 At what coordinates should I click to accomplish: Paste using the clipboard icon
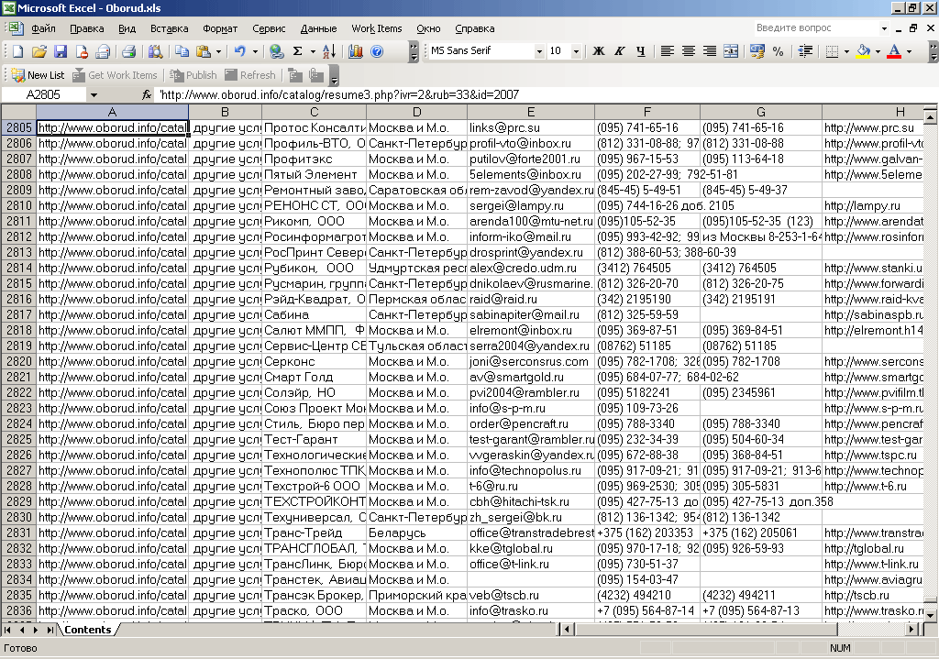point(204,51)
